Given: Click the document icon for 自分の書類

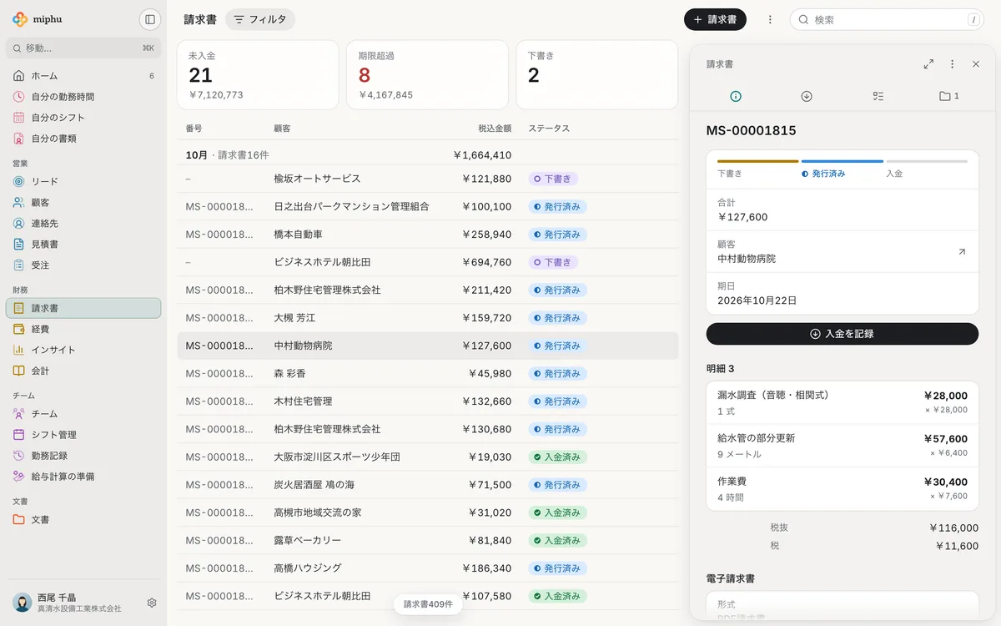Looking at the screenshot, I should pos(19,139).
